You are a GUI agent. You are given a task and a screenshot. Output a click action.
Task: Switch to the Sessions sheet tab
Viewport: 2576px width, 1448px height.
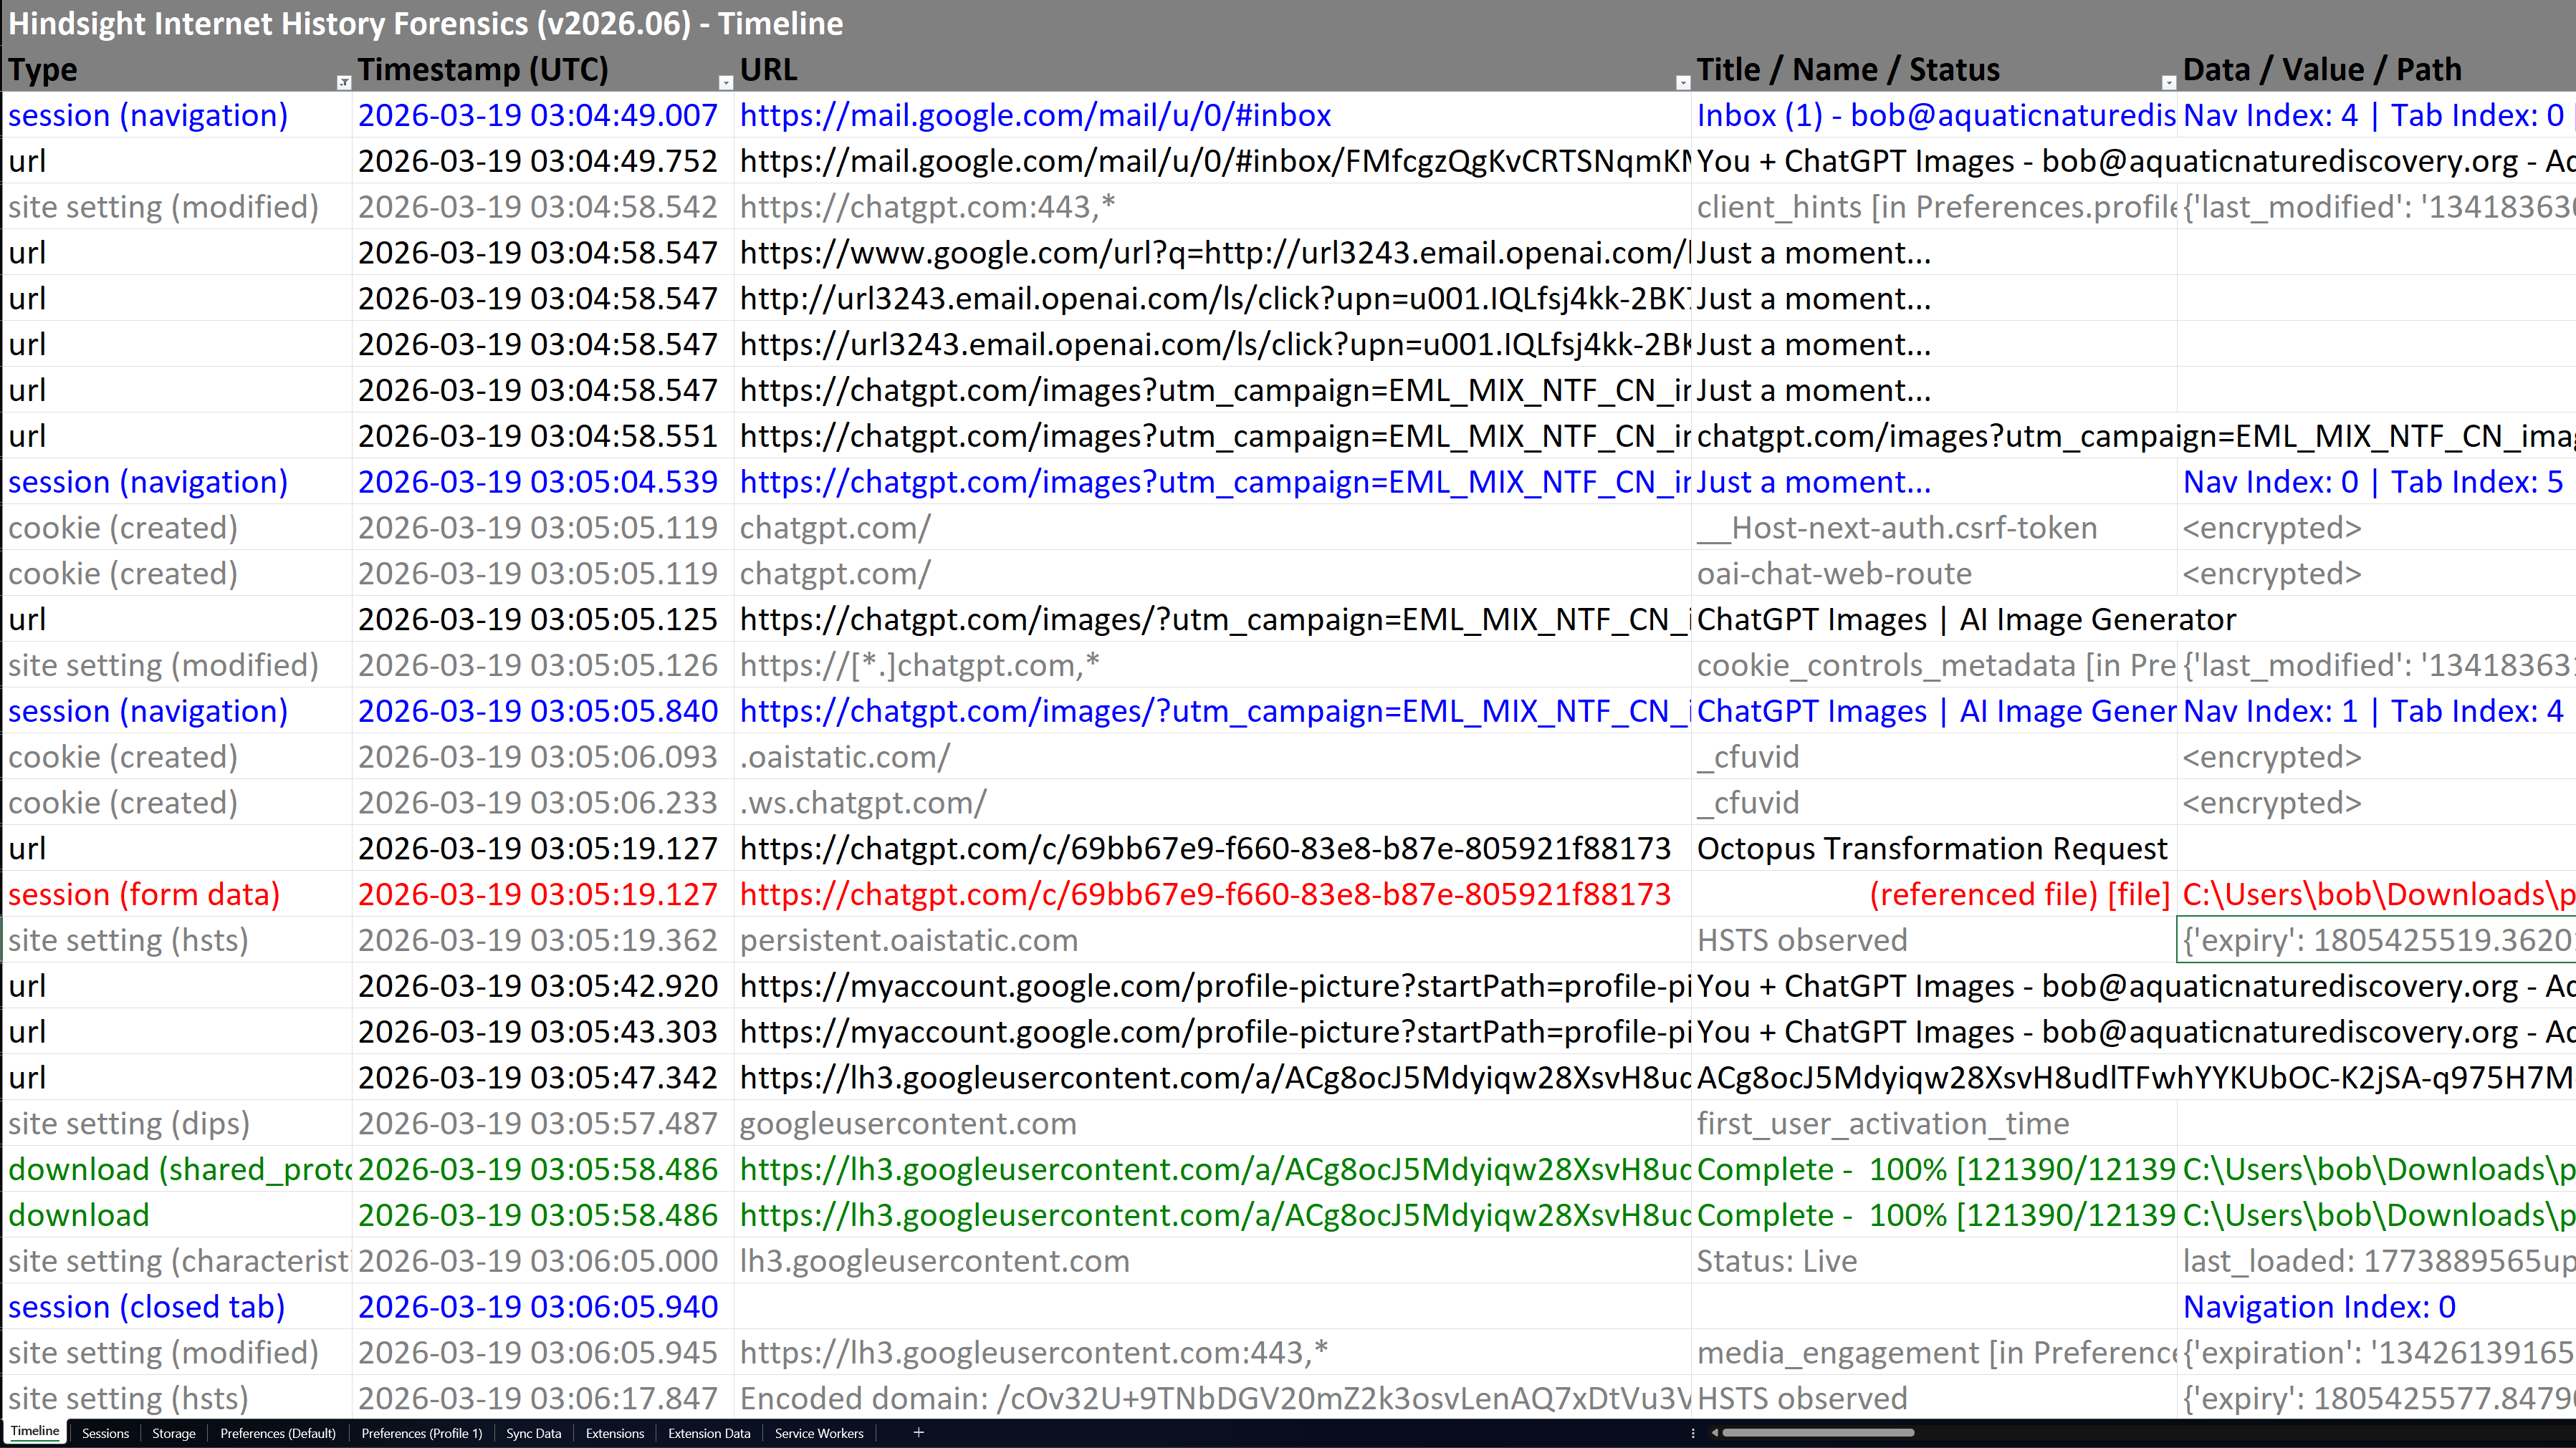(x=105, y=1432)
